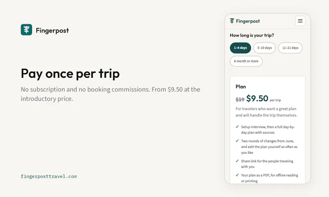Click checkmark beside Two rounds of changes
This screenshot has height=197, width=329.
pos(237,141)
